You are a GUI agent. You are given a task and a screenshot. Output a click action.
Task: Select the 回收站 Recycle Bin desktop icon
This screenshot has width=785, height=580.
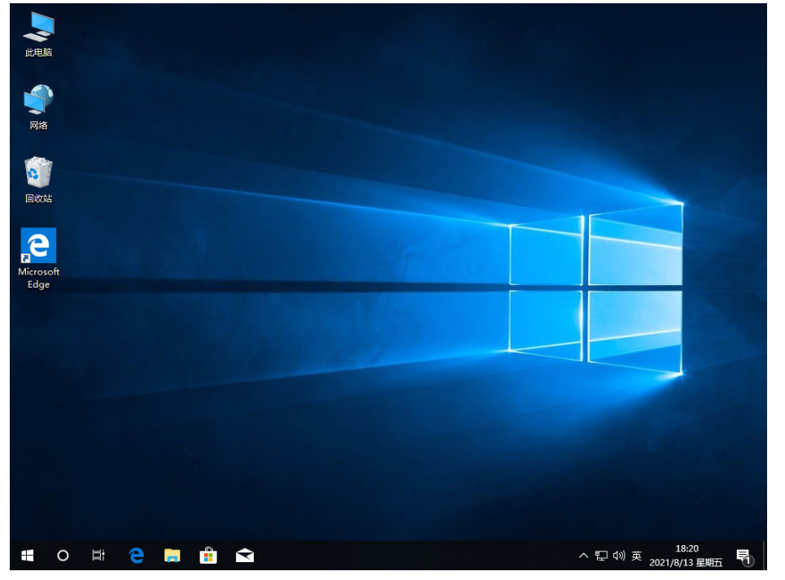coord(38,179)
